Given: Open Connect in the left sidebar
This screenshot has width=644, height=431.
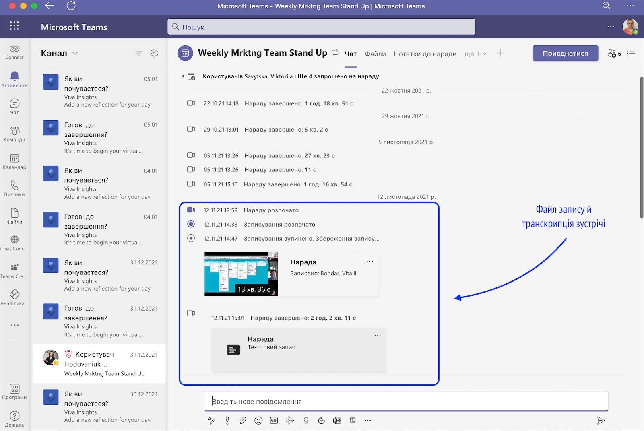Looking at the screenshot, I should [x=14, y=52].
